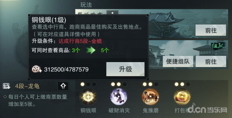Click the level dots above 鬼推磨
Screen dimensions: 232x118
pos(150,84)
